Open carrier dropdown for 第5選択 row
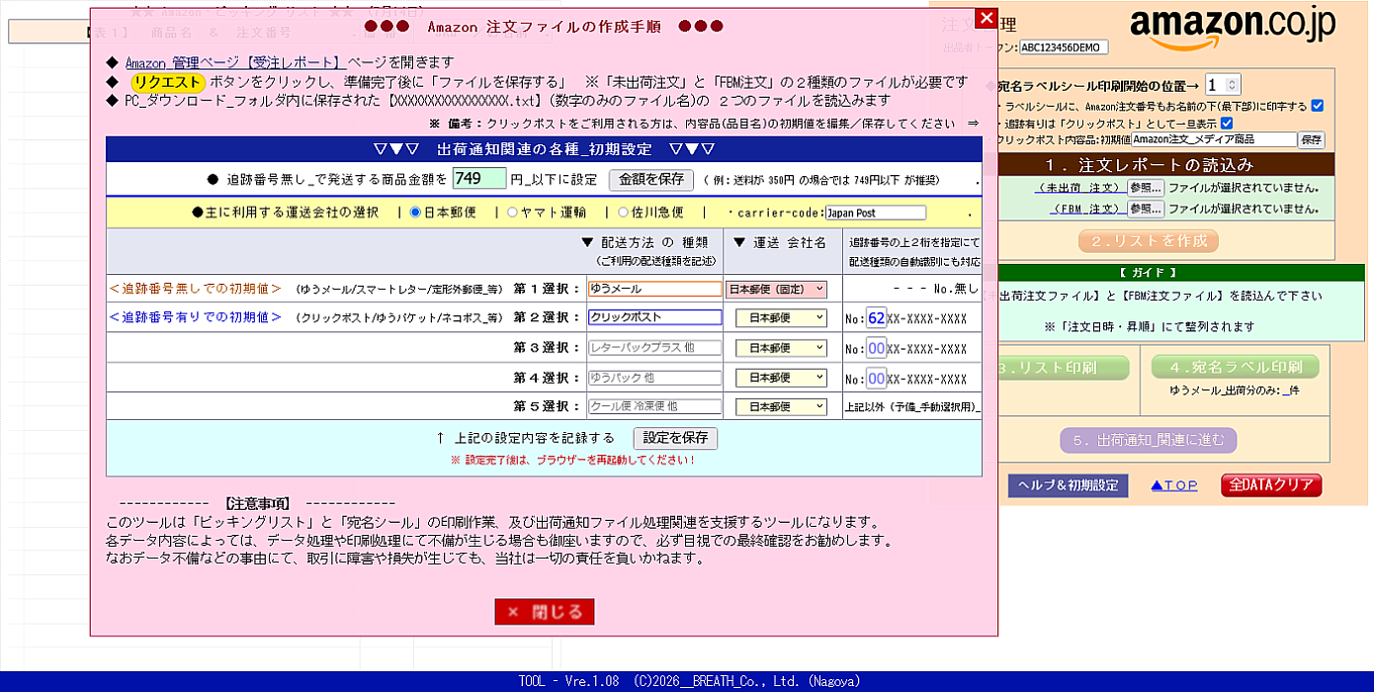 coord(781,406)
